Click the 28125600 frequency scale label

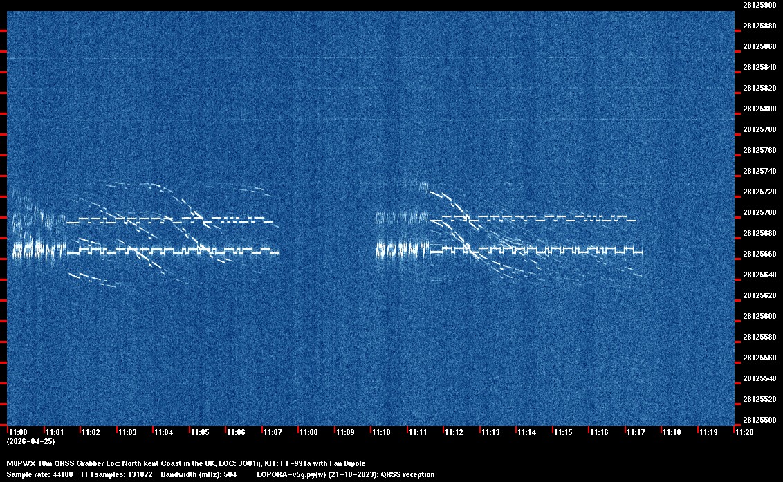click(759, 316)
